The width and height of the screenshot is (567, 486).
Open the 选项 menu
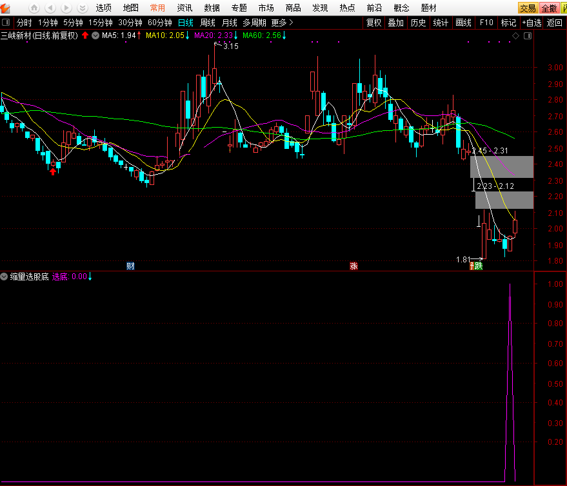pos(103,8)
